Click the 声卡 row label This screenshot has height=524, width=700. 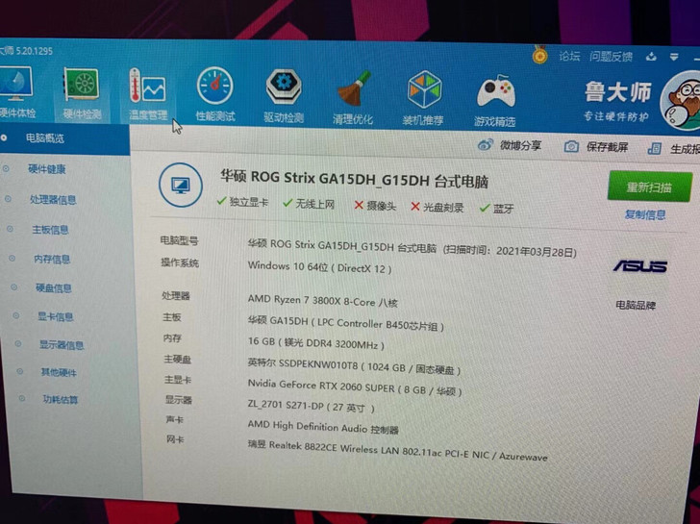[175, 419]
